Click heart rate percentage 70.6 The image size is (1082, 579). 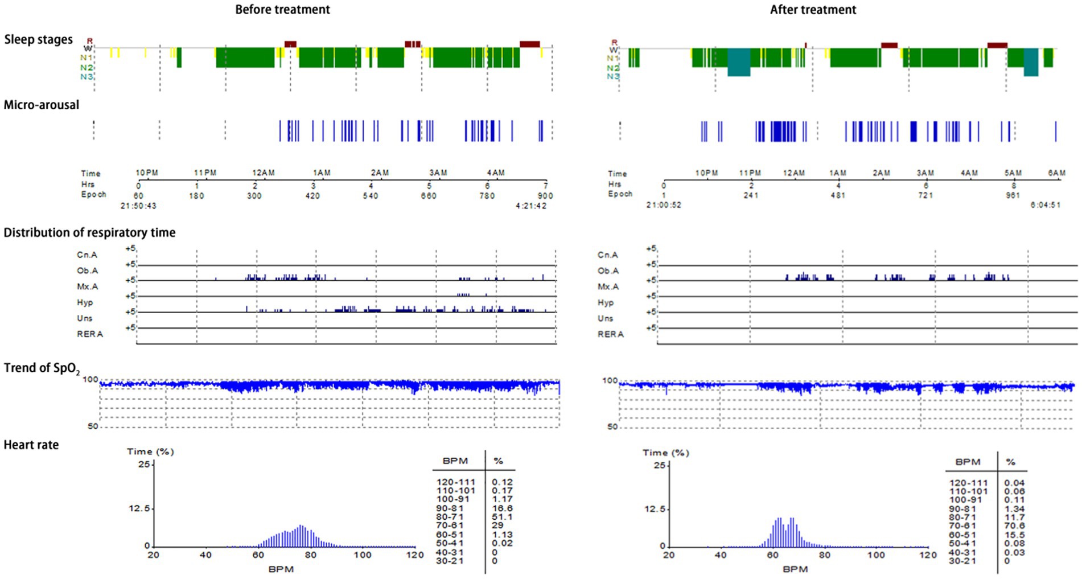point(1014,526)
